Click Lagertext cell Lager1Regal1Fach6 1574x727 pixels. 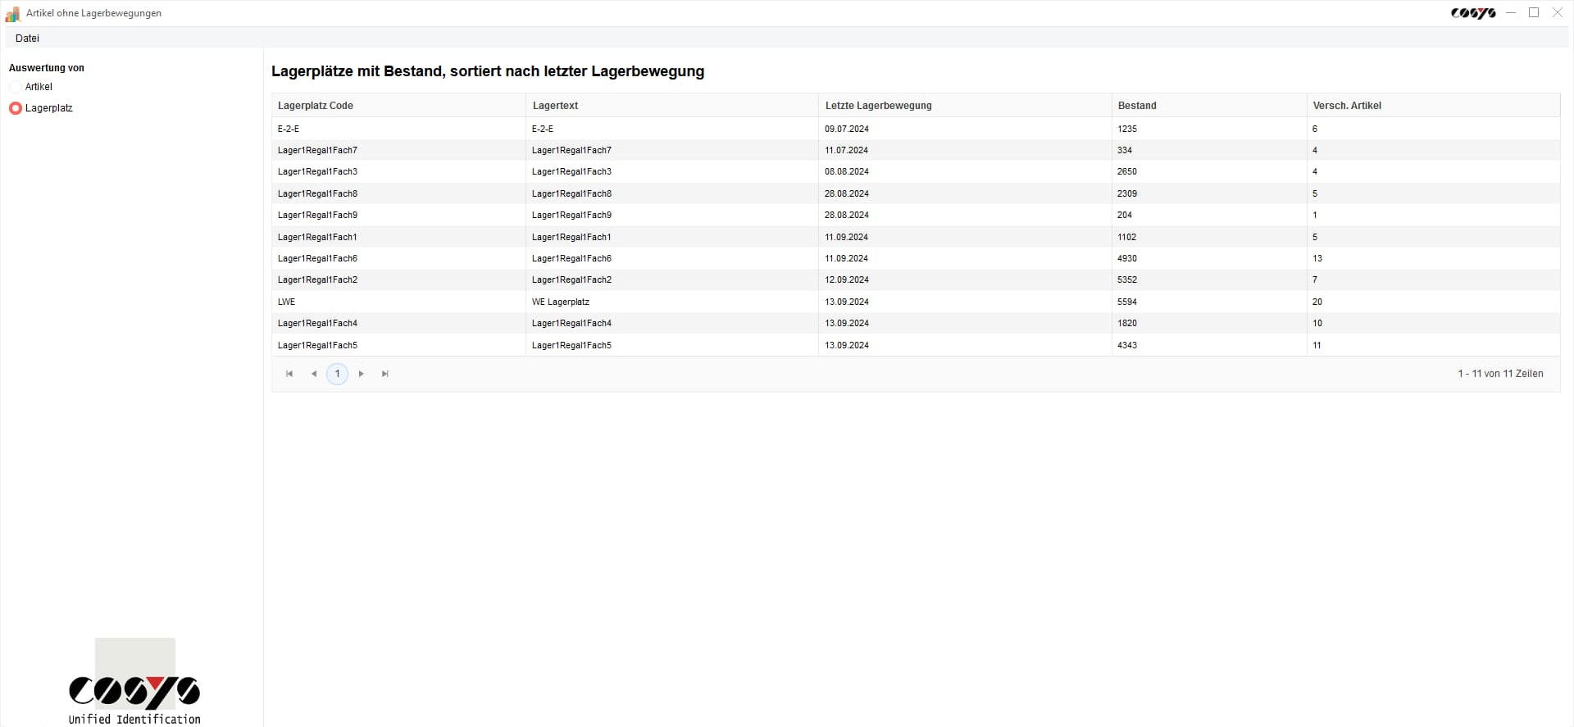point(571,259)
